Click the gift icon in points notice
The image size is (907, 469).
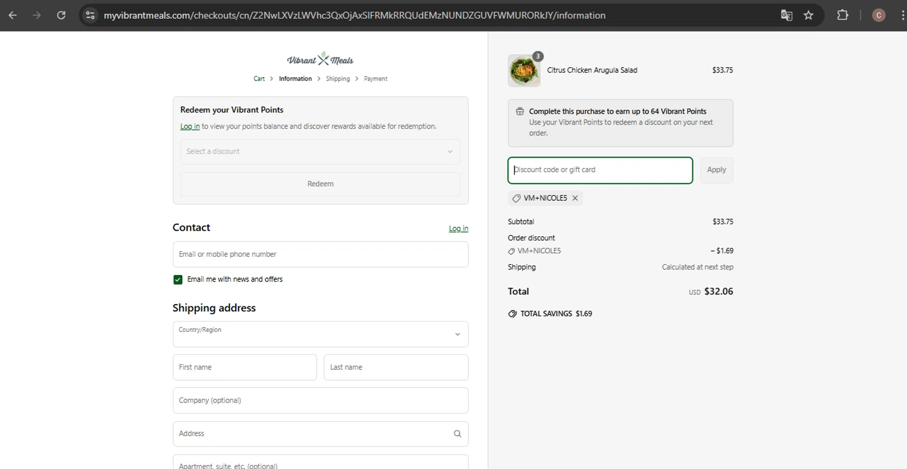coord(519,111)
